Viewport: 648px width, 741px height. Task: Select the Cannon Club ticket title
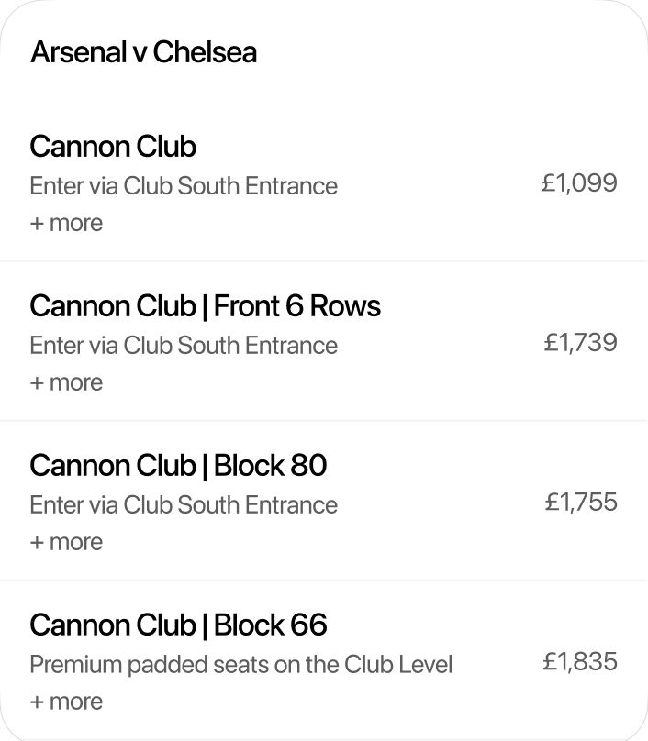(113, 147)
